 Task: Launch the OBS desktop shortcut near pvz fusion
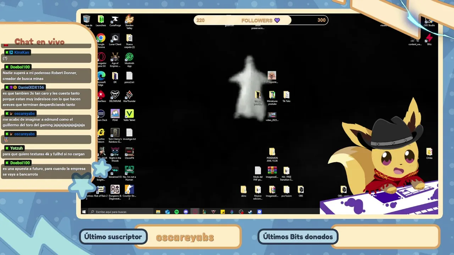(x=300, y=191)
